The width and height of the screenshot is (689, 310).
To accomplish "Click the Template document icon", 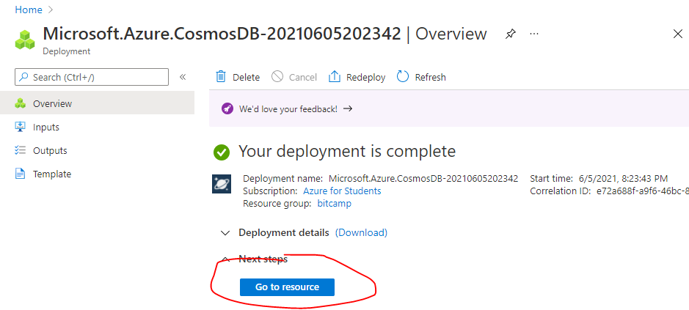I will (21, 174).
